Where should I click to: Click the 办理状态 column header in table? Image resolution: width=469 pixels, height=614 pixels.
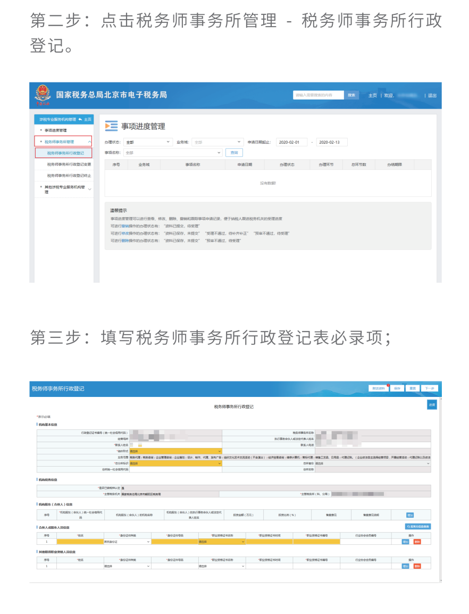[287, 164]
